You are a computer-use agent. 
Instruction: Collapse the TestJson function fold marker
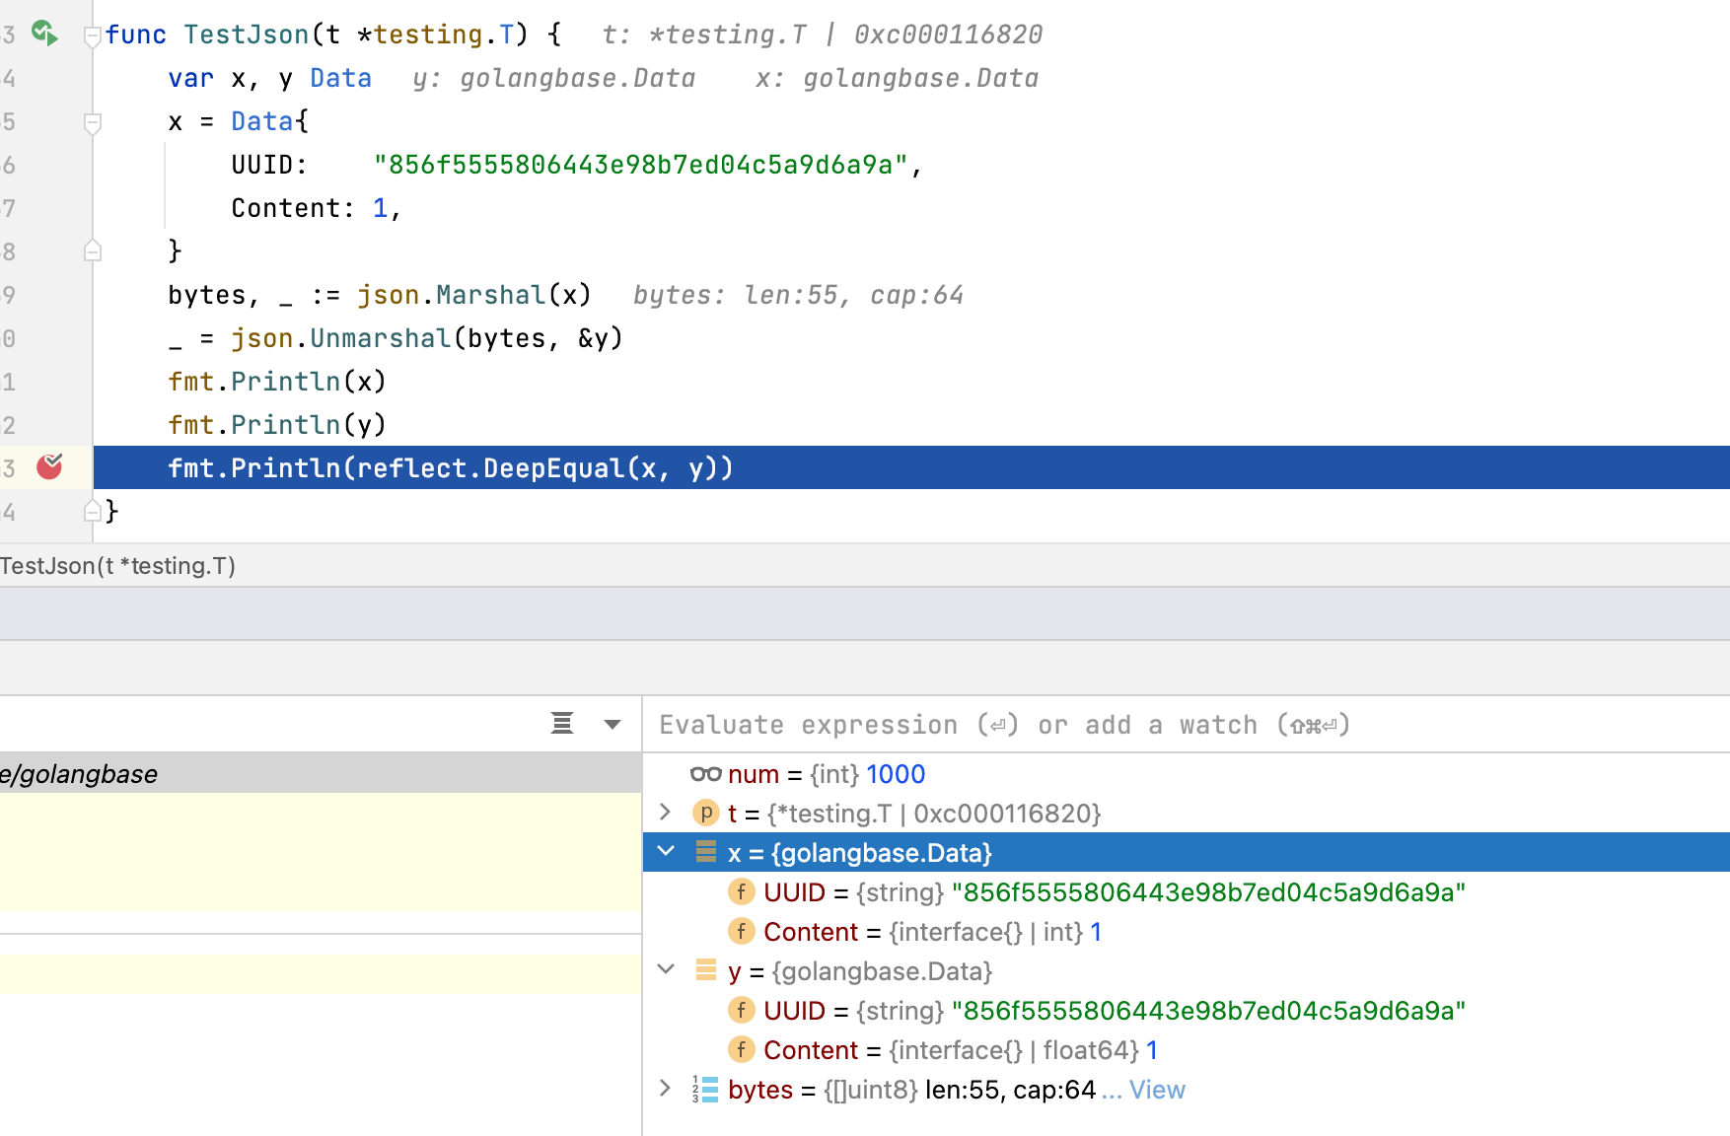pos(93,35)
